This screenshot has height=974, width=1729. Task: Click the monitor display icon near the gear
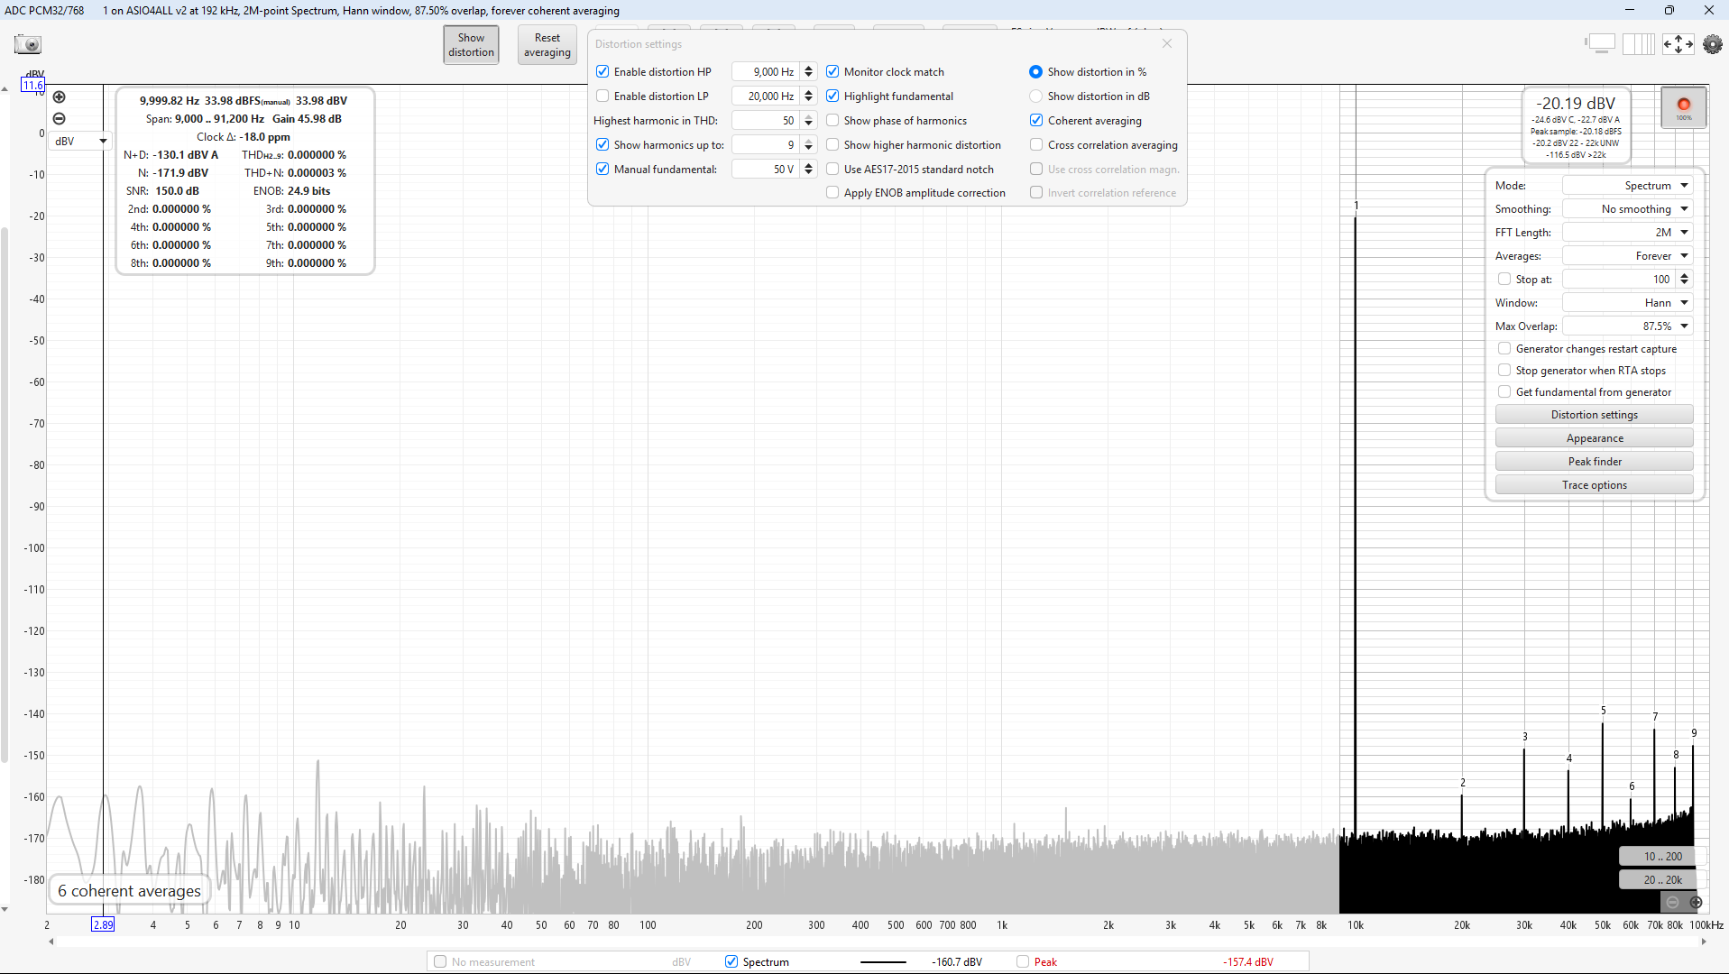point(1602,41)
